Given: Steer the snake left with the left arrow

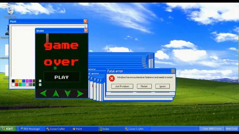Looking at the screenshot, I should [44, 93].
